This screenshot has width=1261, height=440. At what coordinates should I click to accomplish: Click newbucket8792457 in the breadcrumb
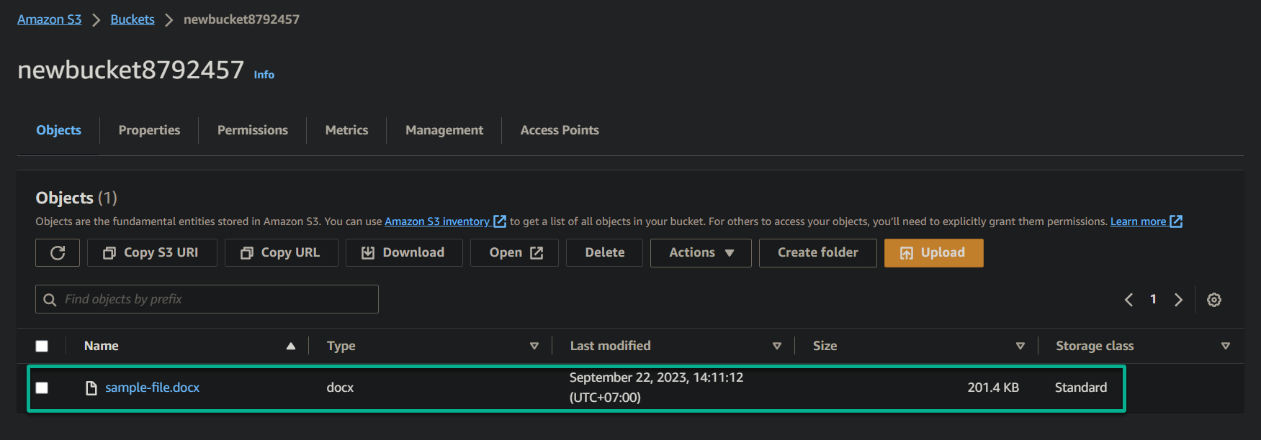click(241, 19)
